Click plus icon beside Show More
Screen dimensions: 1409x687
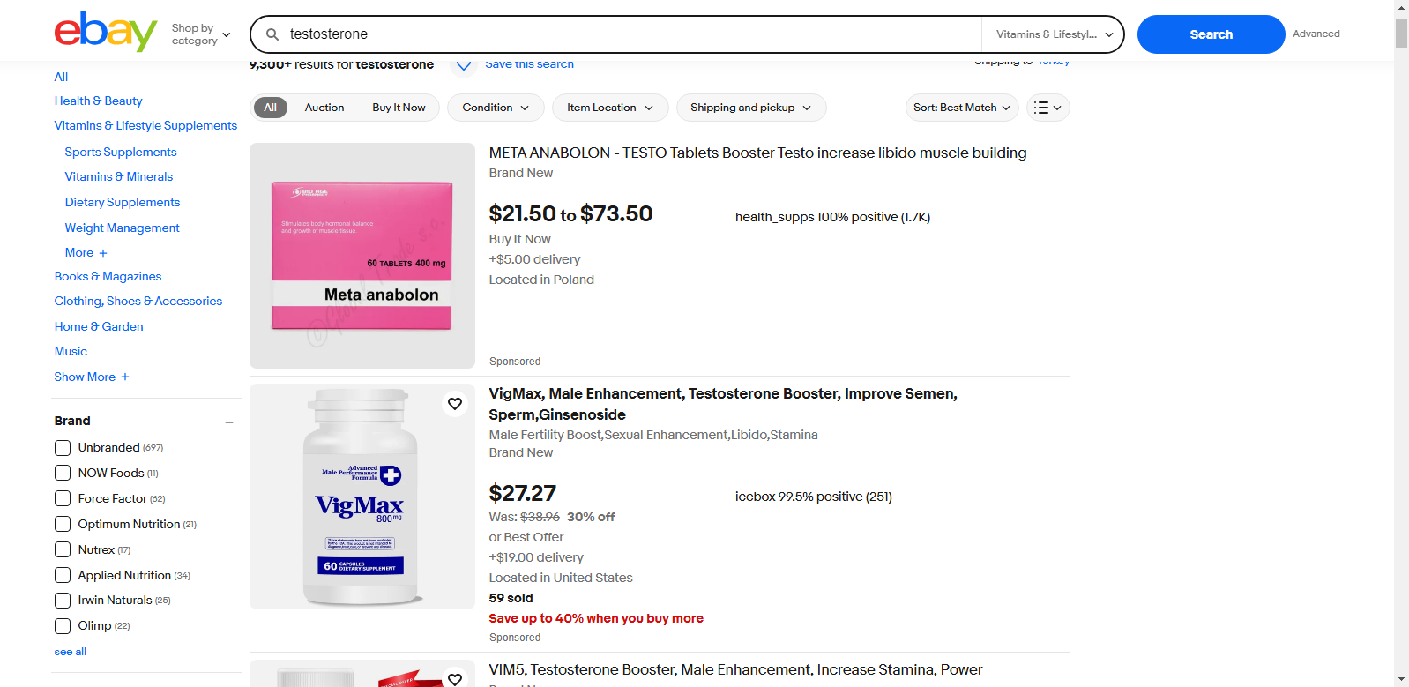point(125,377)
